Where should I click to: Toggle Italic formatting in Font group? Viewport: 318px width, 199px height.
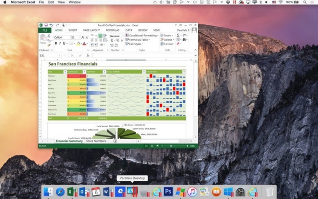(60, 43)
